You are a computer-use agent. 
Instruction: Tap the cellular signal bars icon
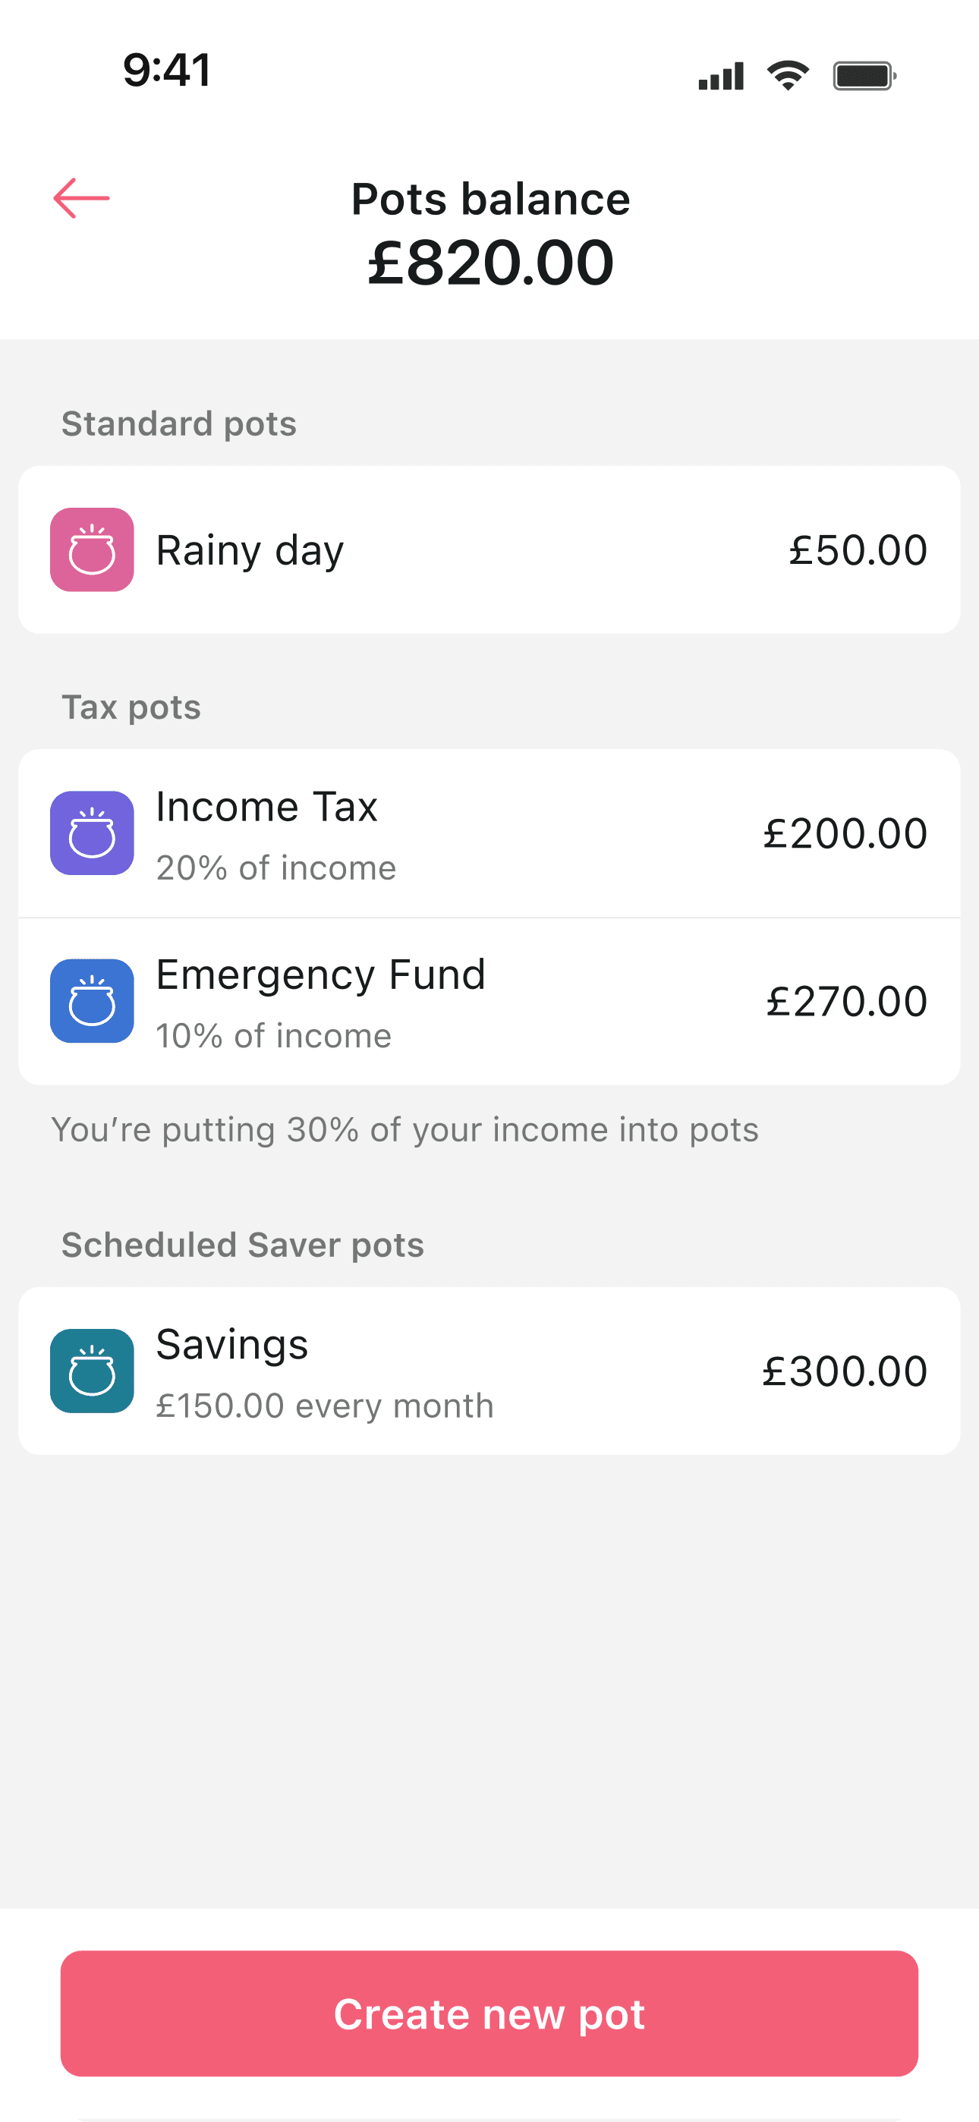[x=721, y=76]
